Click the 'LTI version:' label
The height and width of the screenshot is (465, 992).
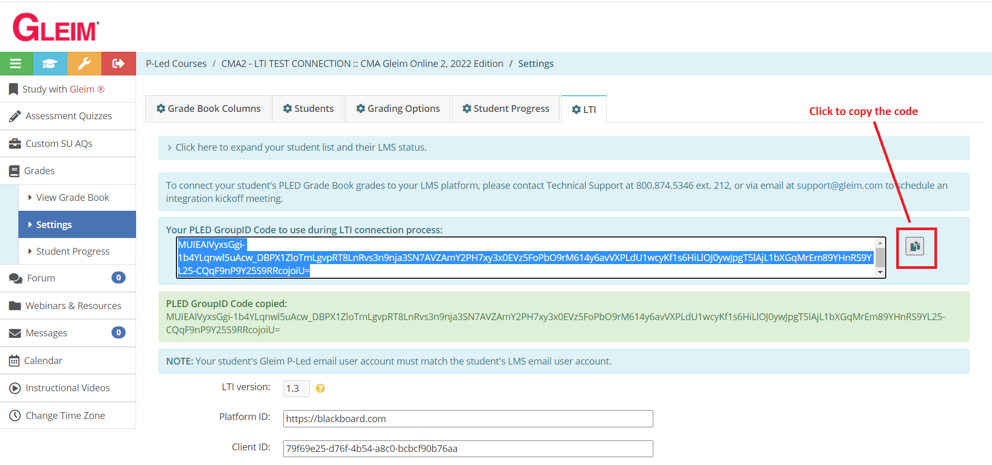click(246, 387)
